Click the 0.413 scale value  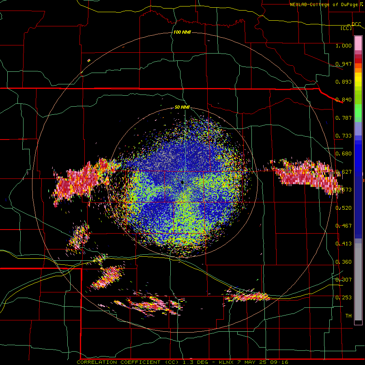coord(344,244)
